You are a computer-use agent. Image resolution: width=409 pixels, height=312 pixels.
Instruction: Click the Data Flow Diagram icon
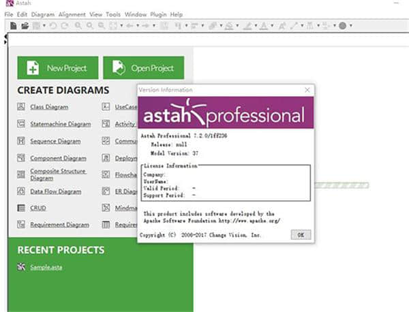coord(22,191)
